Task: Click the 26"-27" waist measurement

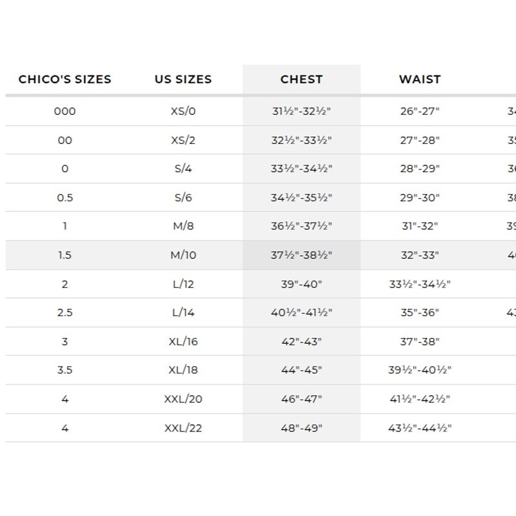Action: (420, 111)
